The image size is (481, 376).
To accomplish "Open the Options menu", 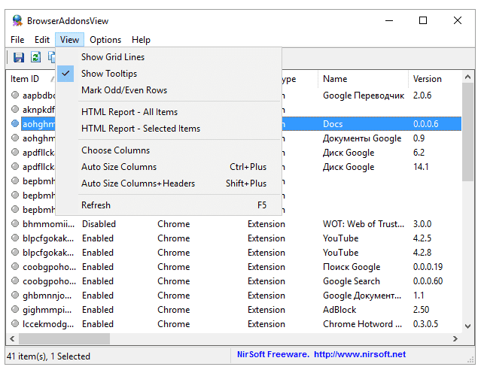I will pyautogui.click(x=105, y=40).
